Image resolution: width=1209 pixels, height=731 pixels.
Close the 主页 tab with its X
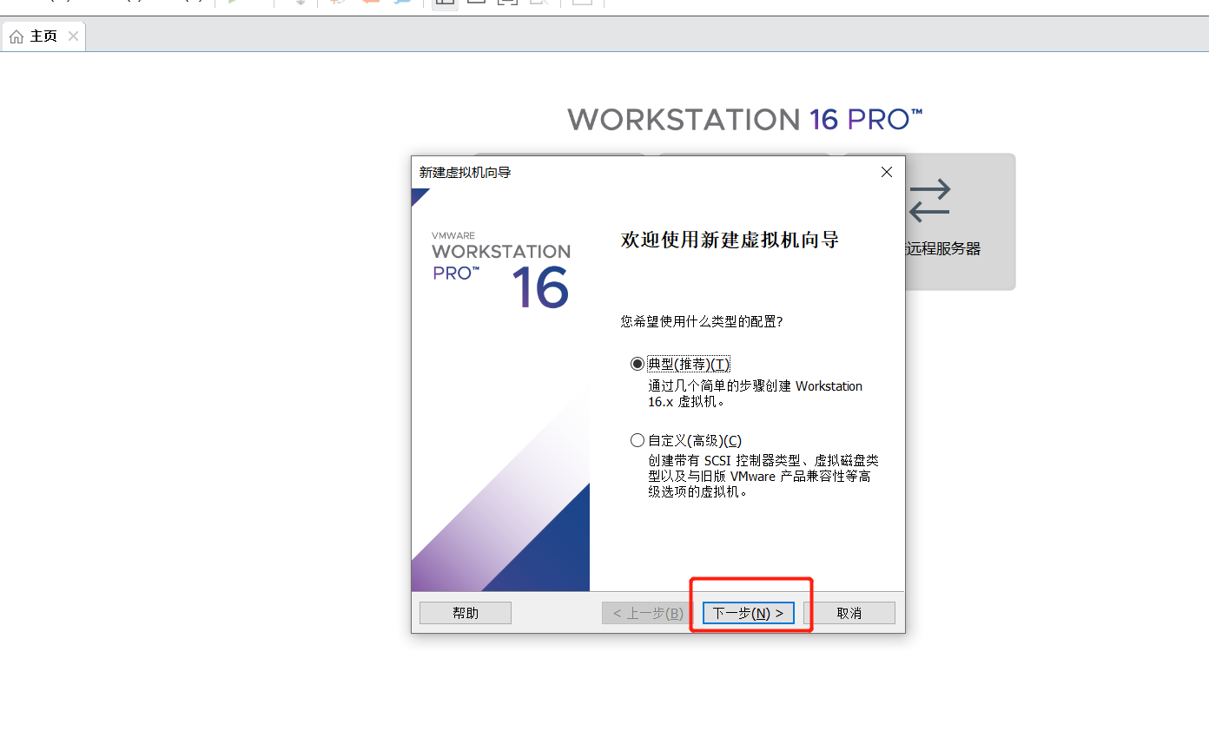[x=73, y=36]
